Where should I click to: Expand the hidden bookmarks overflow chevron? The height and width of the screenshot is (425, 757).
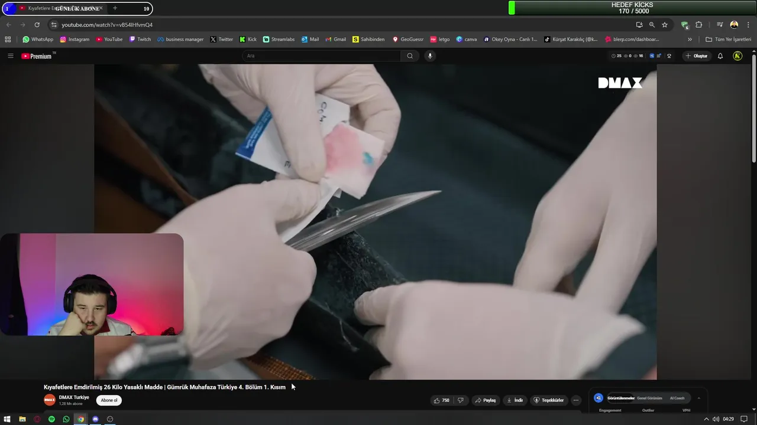click(x=690, y=40)
